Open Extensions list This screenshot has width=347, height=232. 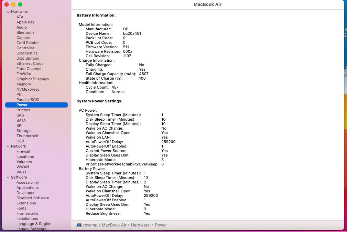26,203
